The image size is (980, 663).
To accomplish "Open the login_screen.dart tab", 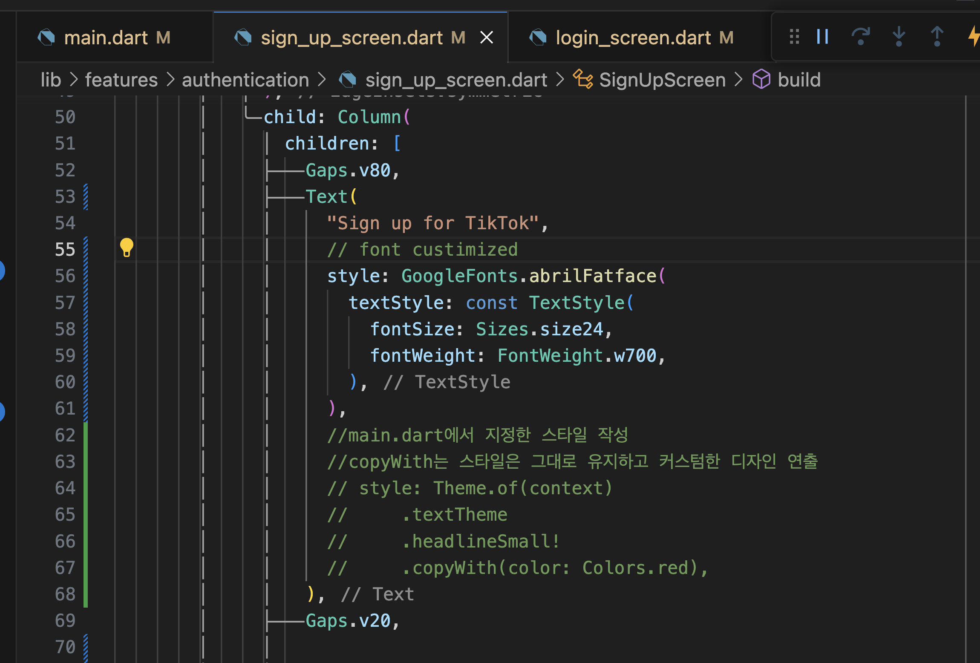I will pos(633,37).
